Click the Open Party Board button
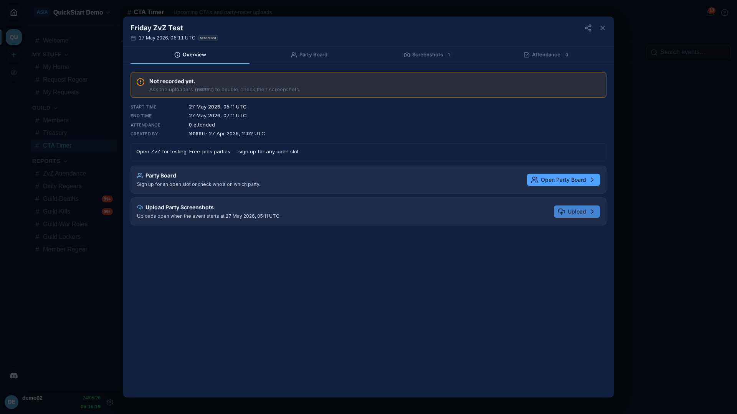The height and width of the screenshot is (414, 737). coord(563,180)
